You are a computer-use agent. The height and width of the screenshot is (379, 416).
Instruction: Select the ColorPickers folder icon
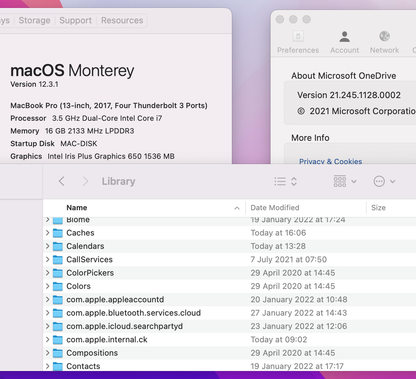coord(57,273)
